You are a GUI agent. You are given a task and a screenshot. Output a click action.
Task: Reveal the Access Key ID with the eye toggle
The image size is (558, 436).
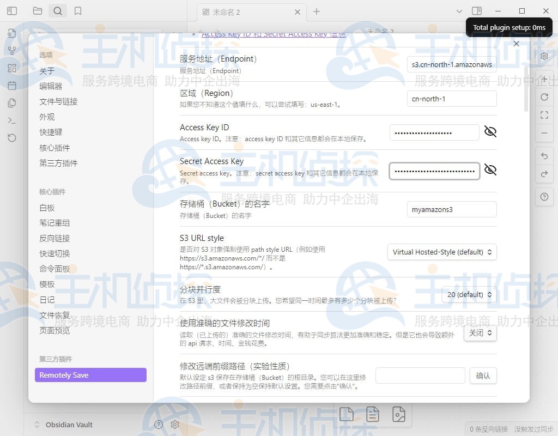pos(490,131)
